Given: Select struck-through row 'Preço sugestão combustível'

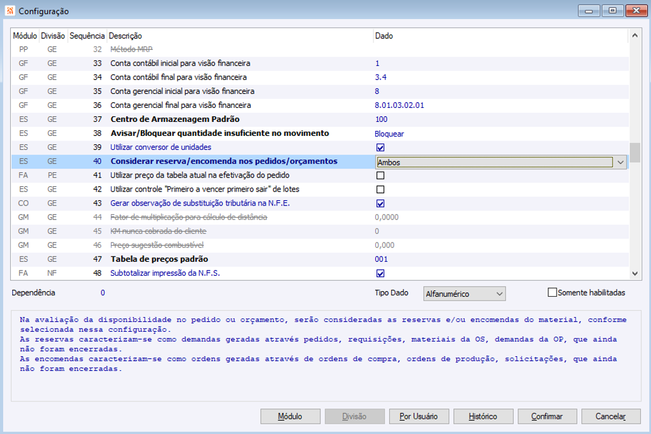Looking at the screenshot, I should [320, 246].
